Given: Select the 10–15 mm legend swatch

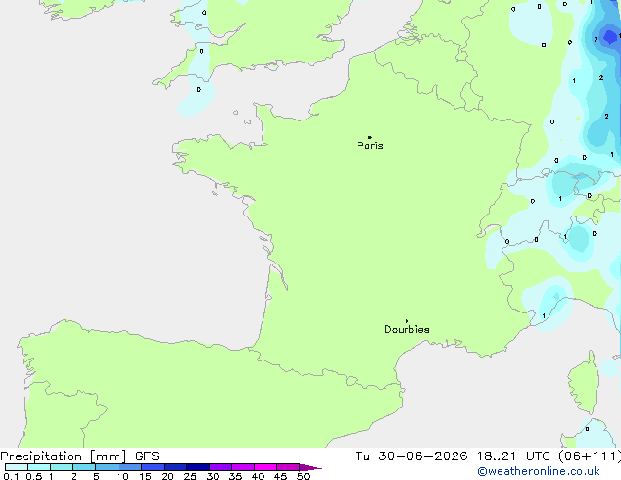Looking at the screenshot, I should pyautogui.click(x=130, y=467).
